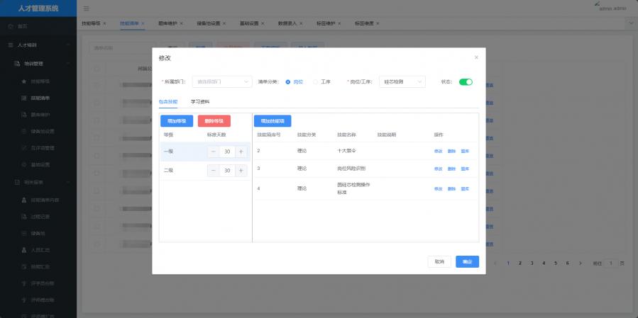This screenshot has height=318, width=638.
Task: Tick the select-all checkbox in background table header
Action: [97, 69]
